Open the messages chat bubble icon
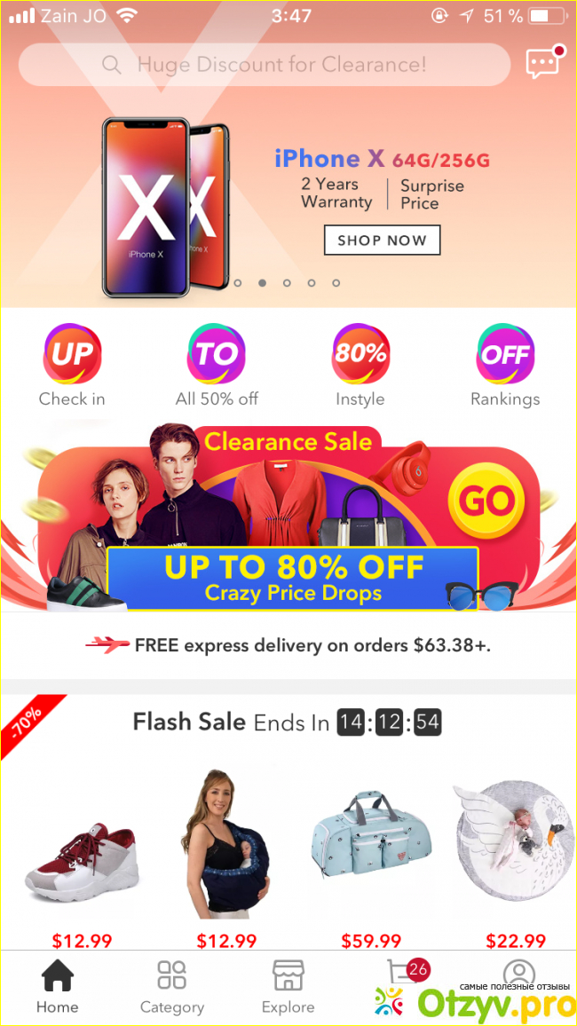577x1026 pixels. click(x=544, y=62)
